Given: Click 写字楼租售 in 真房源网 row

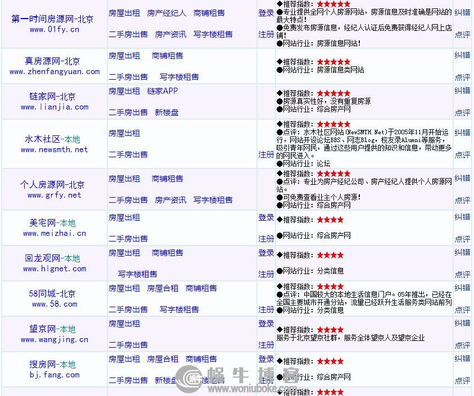Looking at the screenshot, I should (179, 77).
